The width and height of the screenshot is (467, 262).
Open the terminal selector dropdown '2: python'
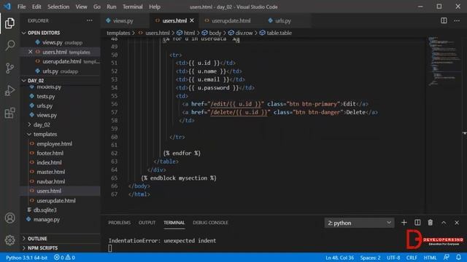click(359, 223)
